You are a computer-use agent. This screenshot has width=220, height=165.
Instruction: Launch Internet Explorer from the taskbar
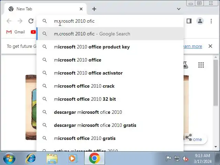tap(31, 158)
